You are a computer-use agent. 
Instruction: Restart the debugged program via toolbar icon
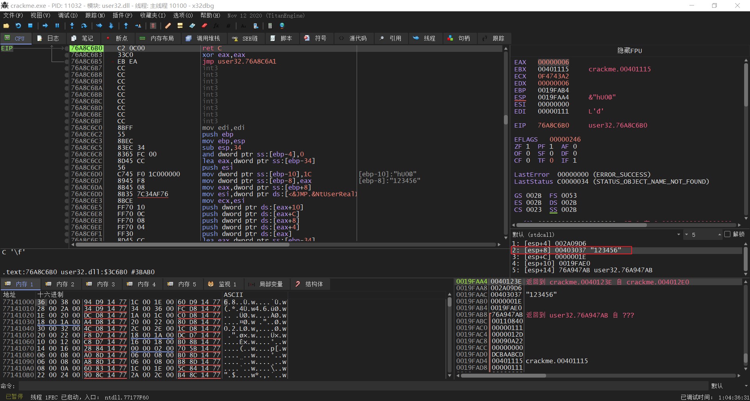18,26
